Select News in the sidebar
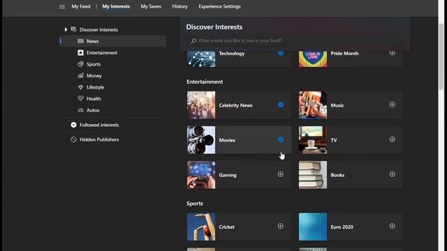 tap(113, 41)
